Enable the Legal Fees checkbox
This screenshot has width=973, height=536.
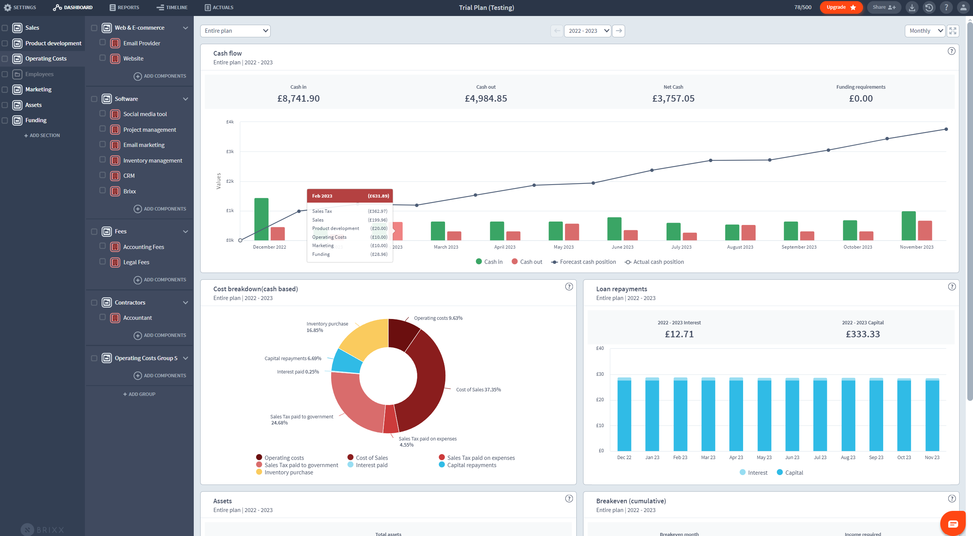(x=102, y=262)
